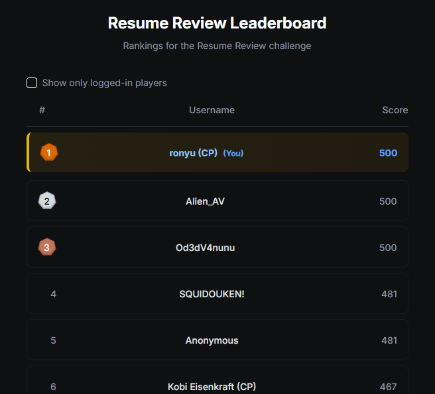This screenshot has width=435, height=394.
Task: Click the Resume Review Leaderboard heading
Action: click(x=217, y=23)
